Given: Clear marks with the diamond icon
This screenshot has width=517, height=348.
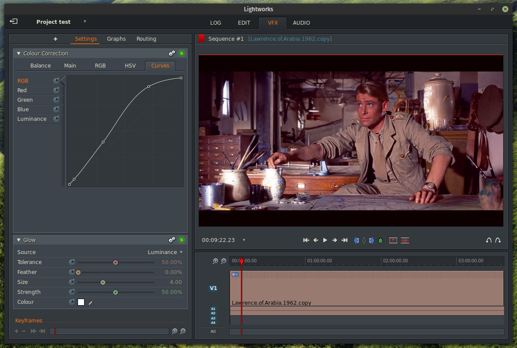Looking at the screenshot, I should (364, 240).
